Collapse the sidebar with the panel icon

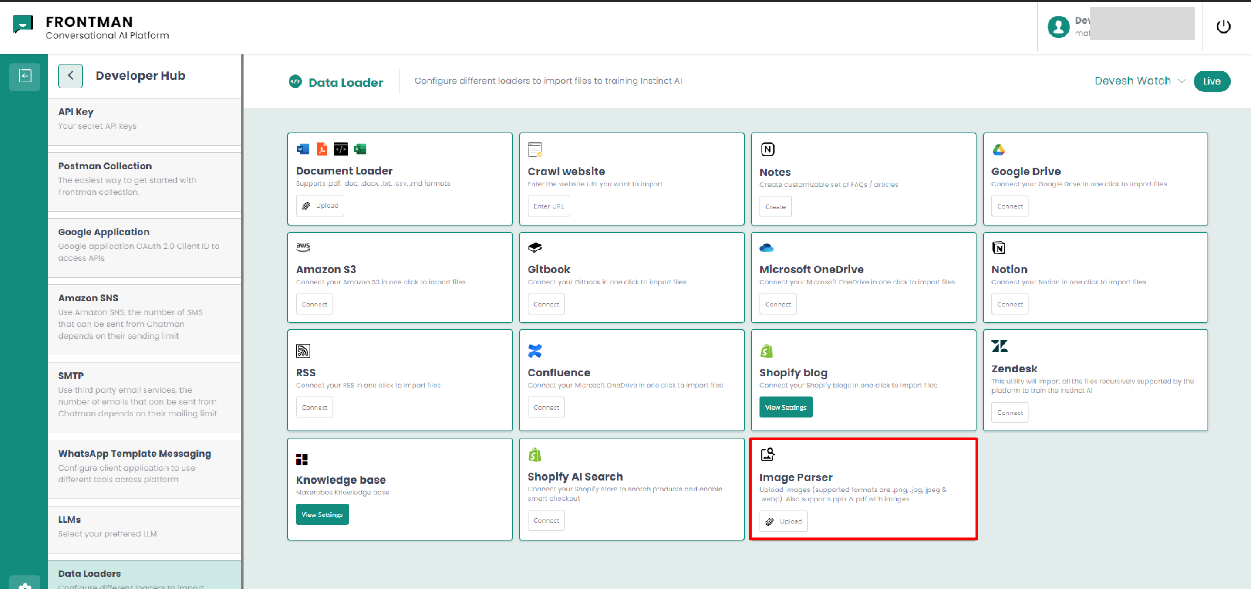point(25,76)
